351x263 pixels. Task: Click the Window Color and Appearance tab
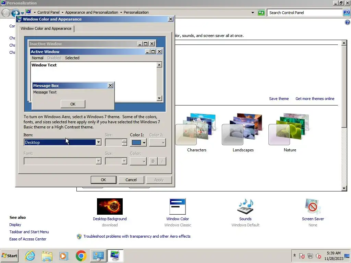point(46,28)
